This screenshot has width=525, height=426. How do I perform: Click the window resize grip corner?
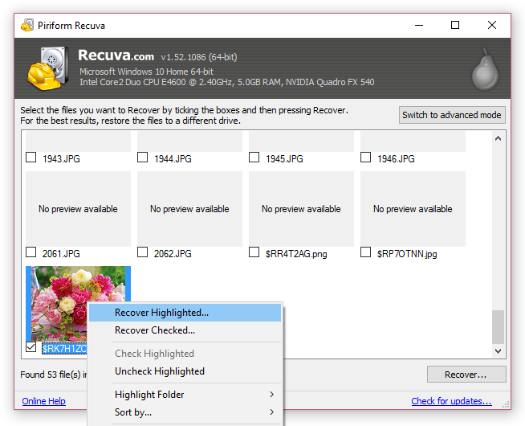coord(507,404)
